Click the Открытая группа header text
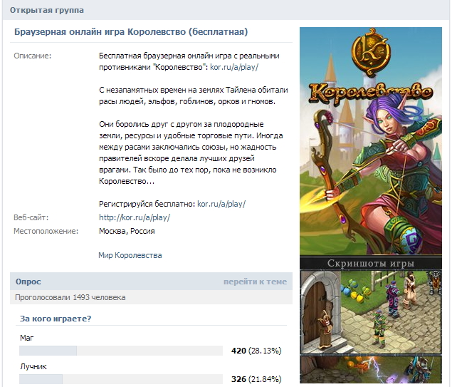The image size is (452, 387). click(47, 10)
